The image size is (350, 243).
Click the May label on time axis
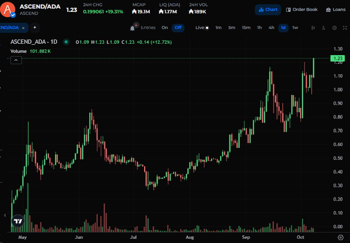click(22, 237)
